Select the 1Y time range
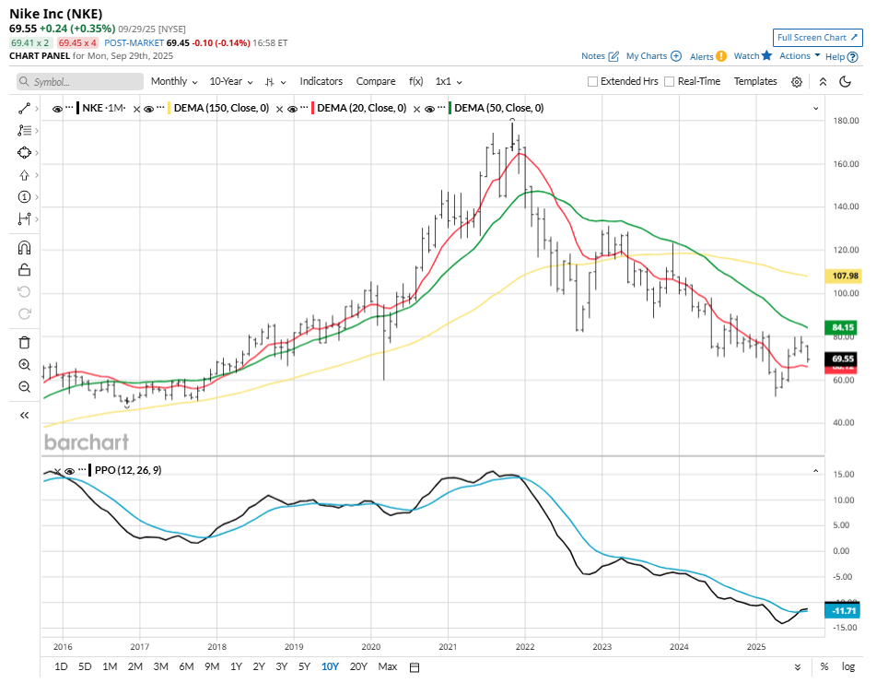The height and width of the screenshot is (683, 888). coord(236,667)
